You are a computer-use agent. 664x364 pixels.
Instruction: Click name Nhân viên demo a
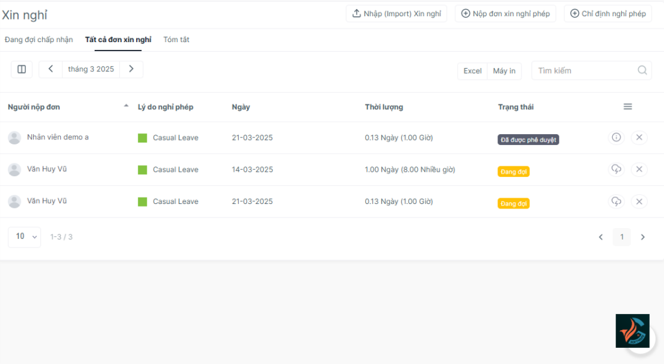point(58,137)
